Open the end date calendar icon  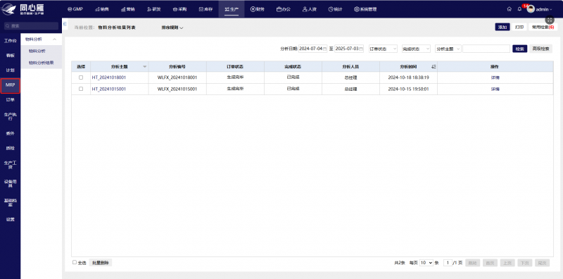pos(361,49)
